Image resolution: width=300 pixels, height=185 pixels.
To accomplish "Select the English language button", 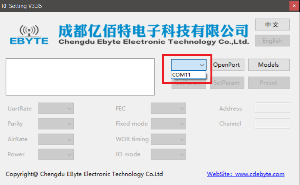I will [272, 40].
